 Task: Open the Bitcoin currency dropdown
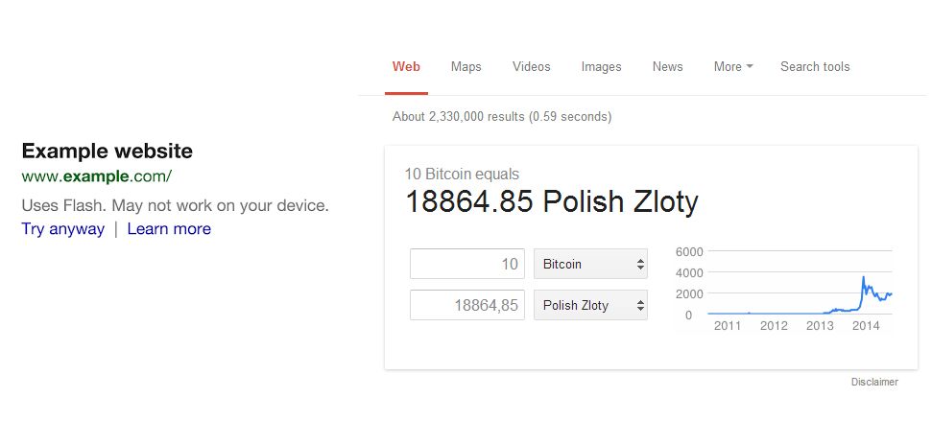tap(590, 264)
